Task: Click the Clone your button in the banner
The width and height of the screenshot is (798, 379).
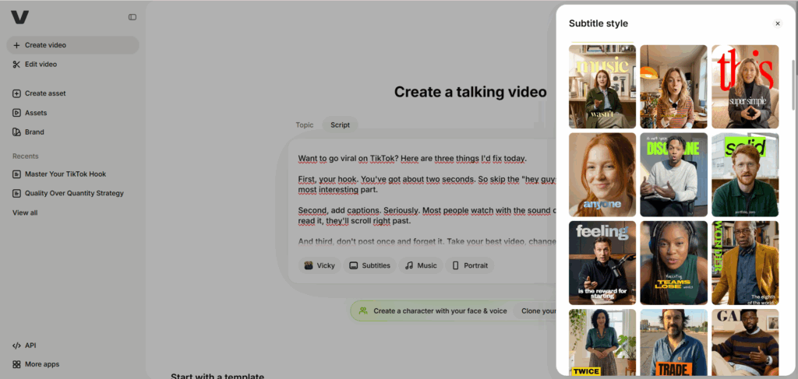Action: tap(535, 311)
